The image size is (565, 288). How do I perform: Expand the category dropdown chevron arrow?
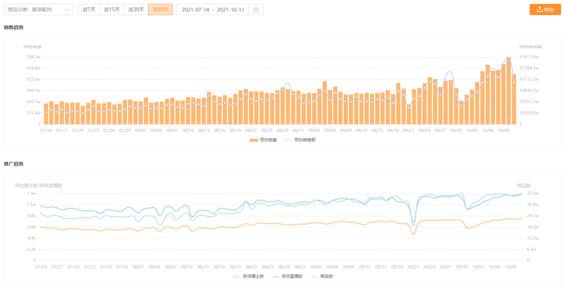tap(67, 10)
